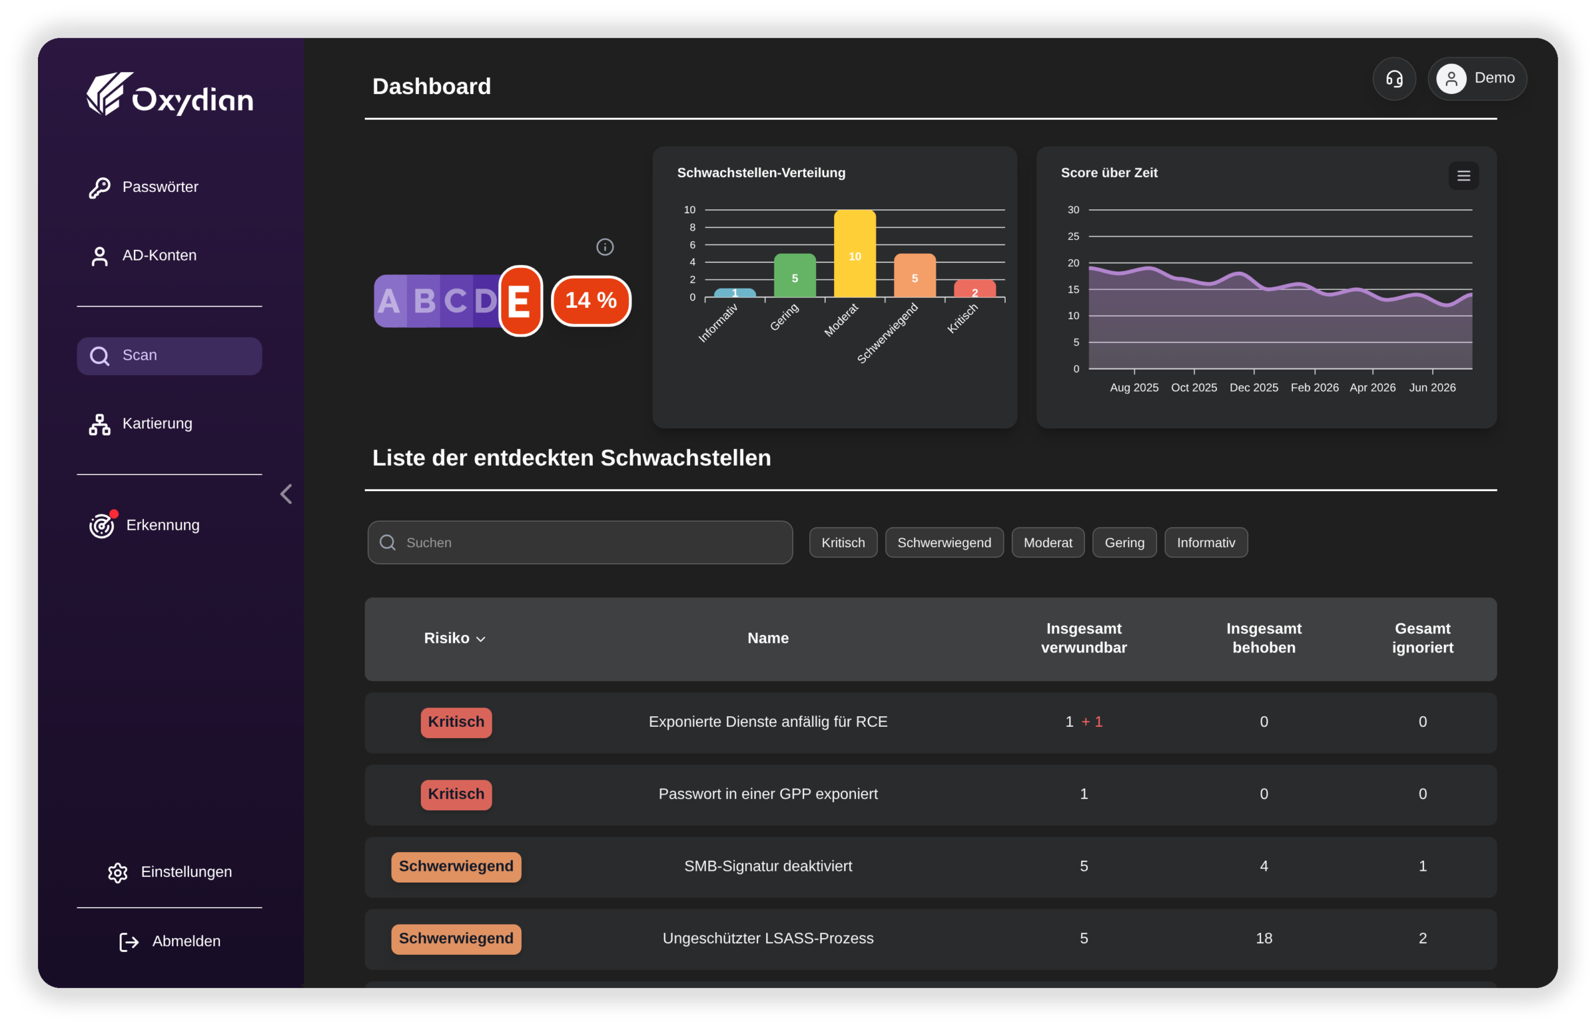Open the Score über Zeit chart menu

[x=1463, y=176]
